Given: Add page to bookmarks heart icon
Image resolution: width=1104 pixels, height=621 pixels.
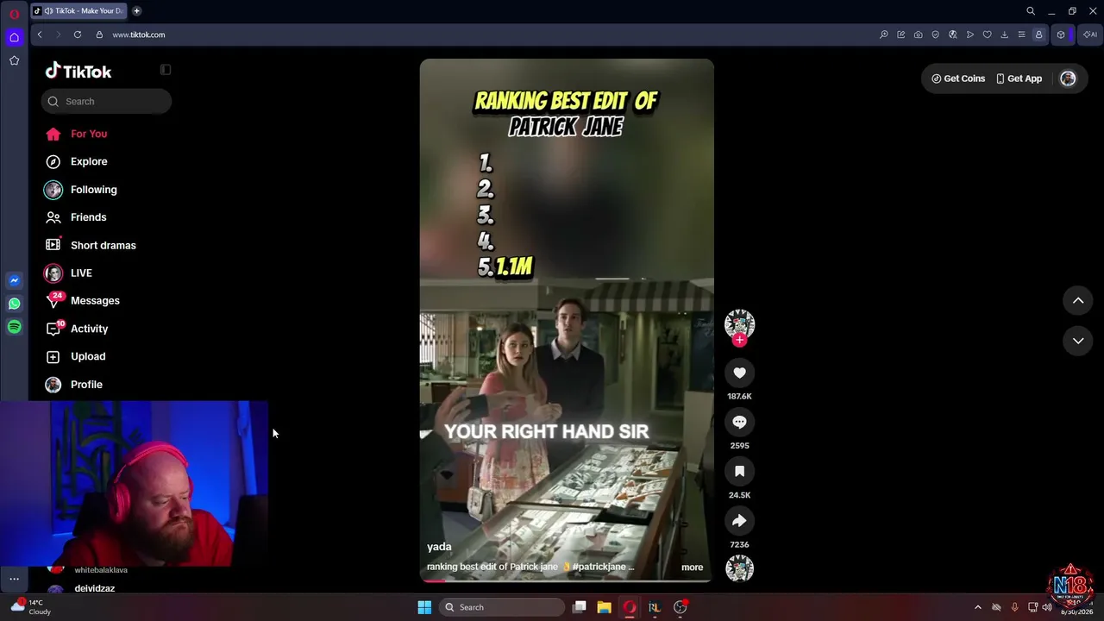Looking at the screenshot, I should (x=988, y=34).
